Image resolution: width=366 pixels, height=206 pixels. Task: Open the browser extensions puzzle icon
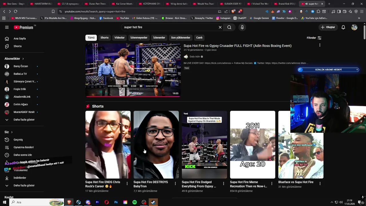click(318, 11)
